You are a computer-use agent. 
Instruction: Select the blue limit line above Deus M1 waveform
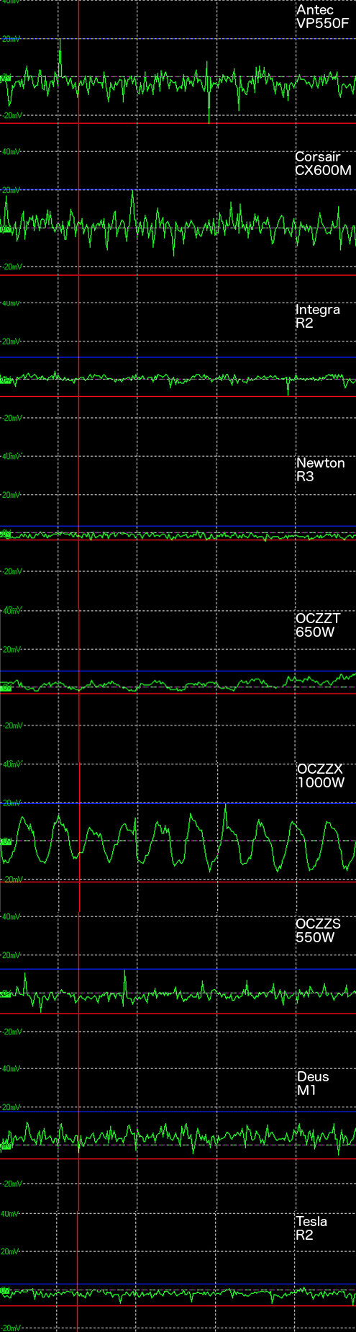tap(178, 1112)
